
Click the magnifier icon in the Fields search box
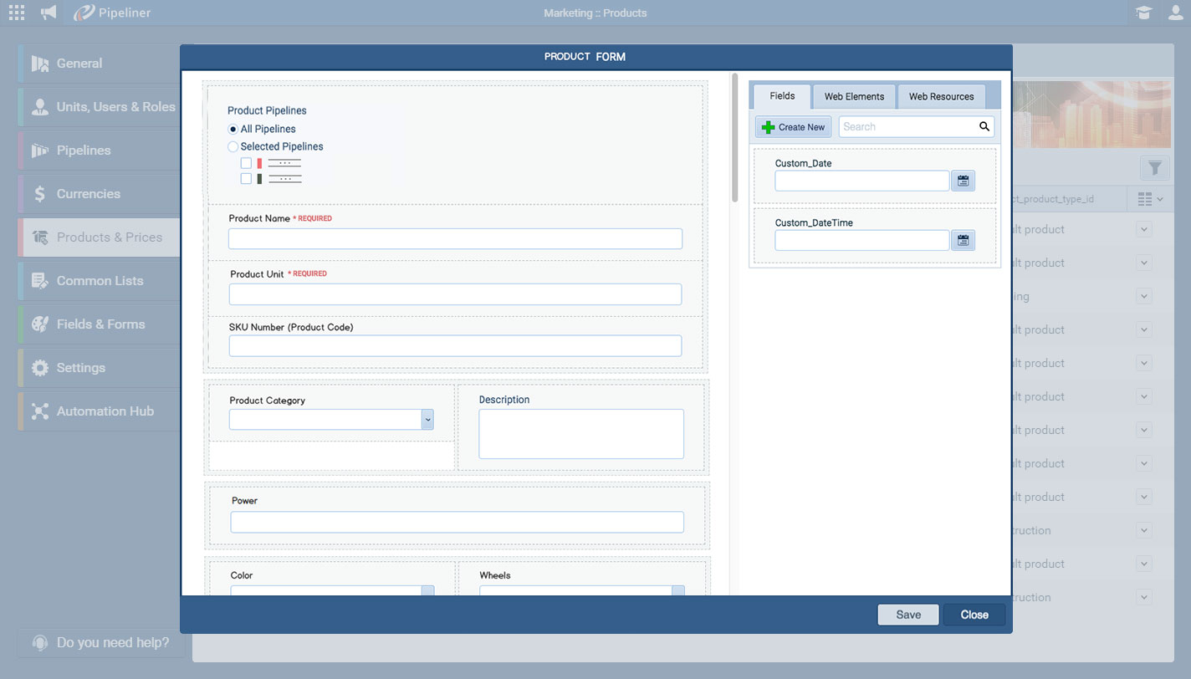click(x=983, y=126)
